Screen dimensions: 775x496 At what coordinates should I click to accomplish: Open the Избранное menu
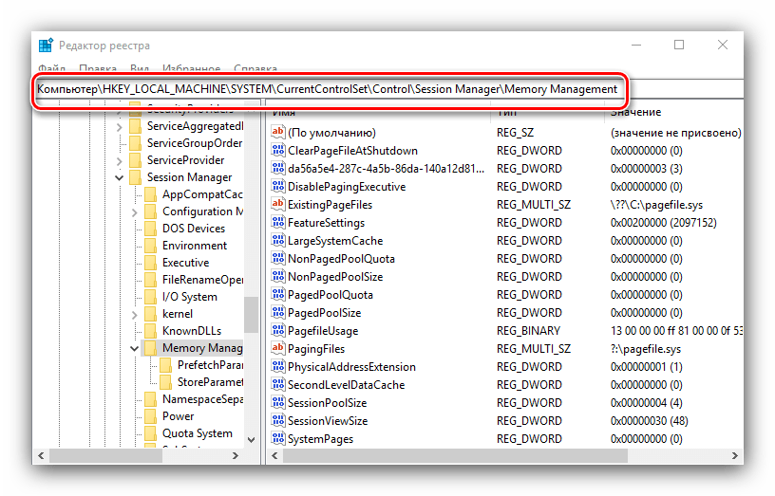(190, 69)
